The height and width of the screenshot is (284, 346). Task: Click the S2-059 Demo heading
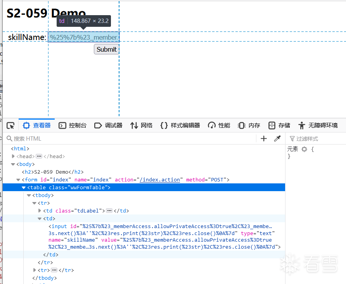click(46, 13)
